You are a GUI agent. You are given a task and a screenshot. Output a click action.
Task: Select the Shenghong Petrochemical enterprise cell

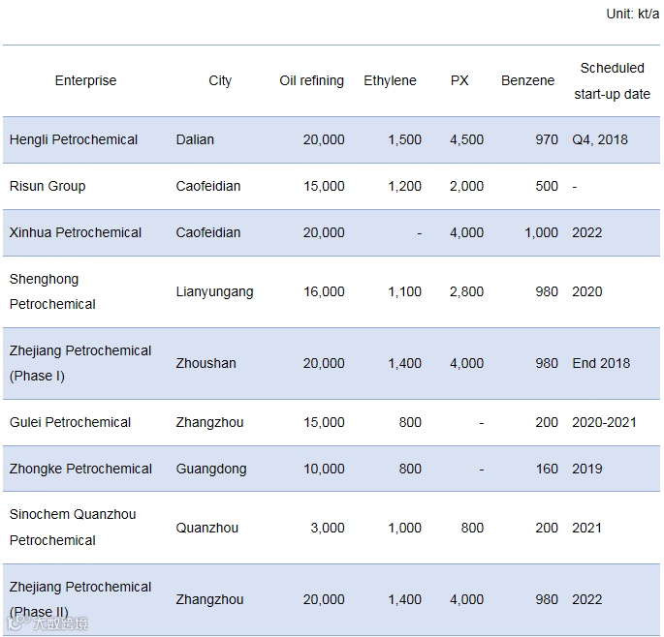click(52, 291)
